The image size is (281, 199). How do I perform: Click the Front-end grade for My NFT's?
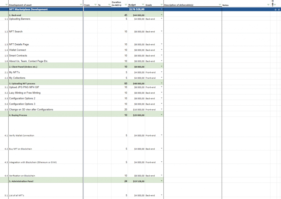pyautogui.click(x=150, y=72)
